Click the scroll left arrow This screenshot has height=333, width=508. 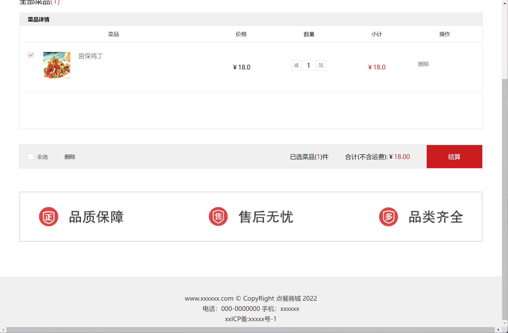pyautogui.click(x=3, y=330)
